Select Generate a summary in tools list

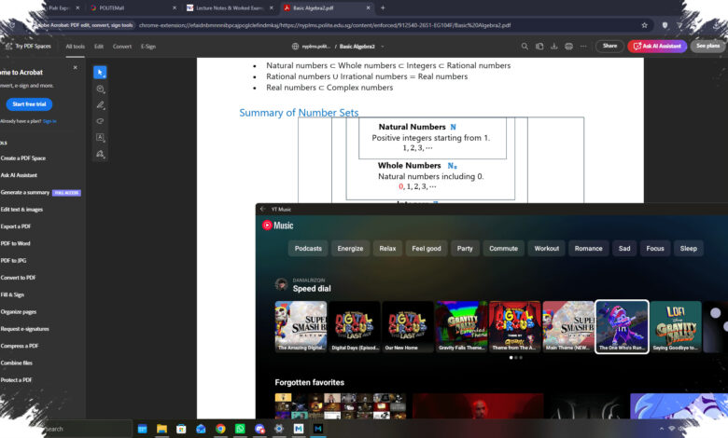point(25,192)
